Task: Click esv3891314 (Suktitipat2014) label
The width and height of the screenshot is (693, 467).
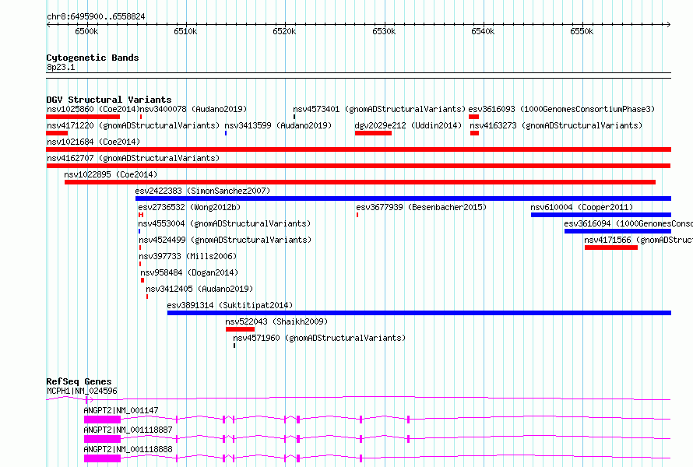Action: [x=230, y=305]
